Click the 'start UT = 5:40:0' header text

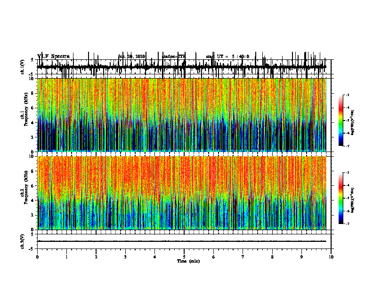[x=227, y=56]
